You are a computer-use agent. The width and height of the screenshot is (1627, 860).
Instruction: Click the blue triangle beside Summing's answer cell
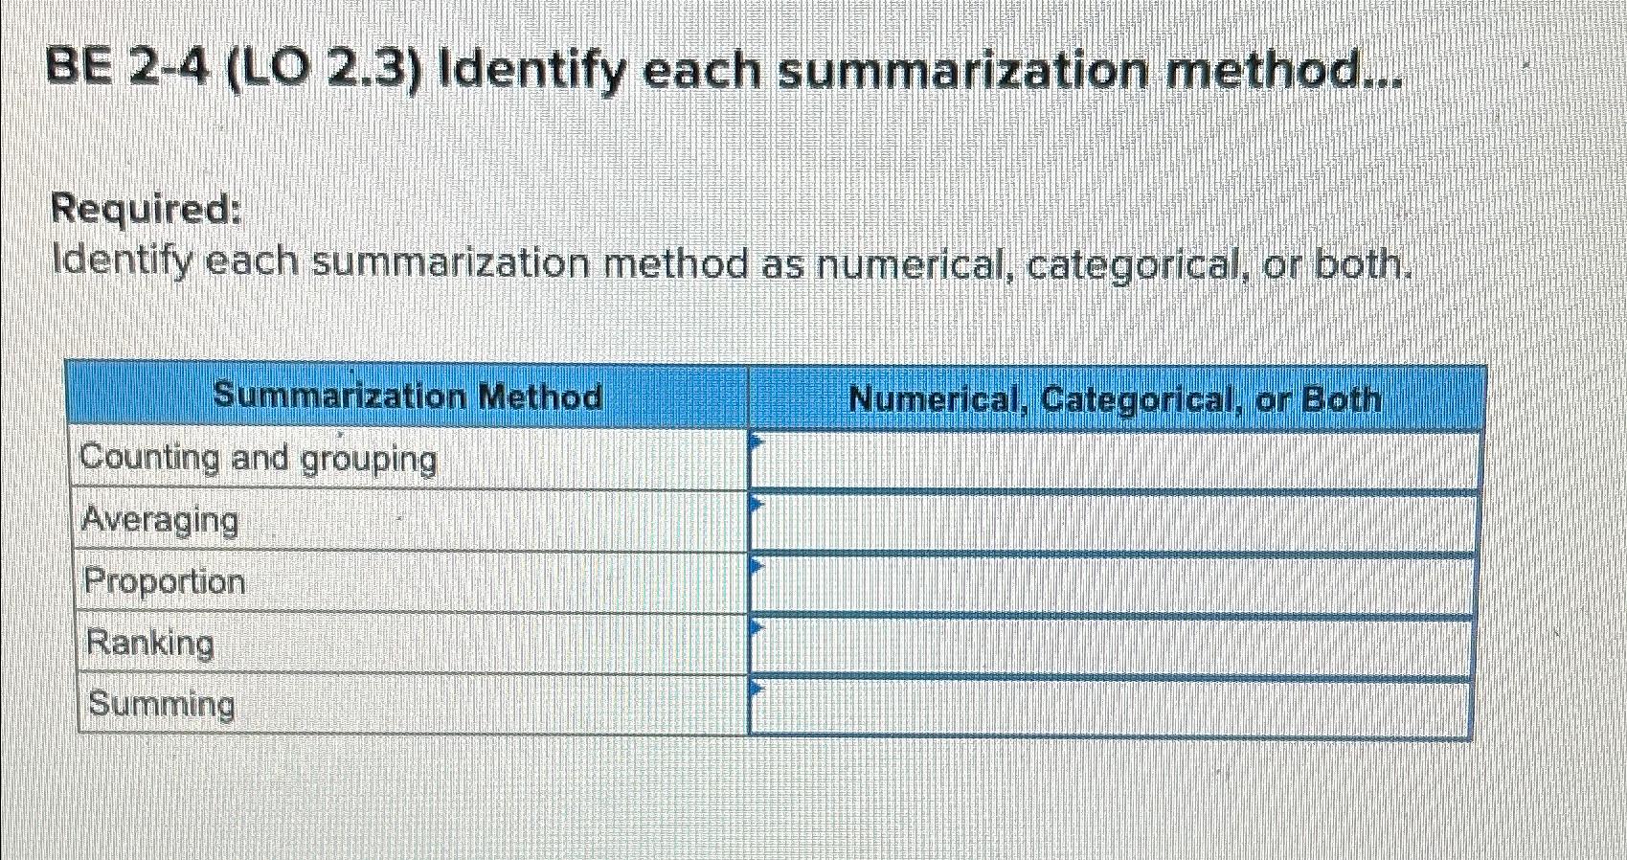point(757,690)
